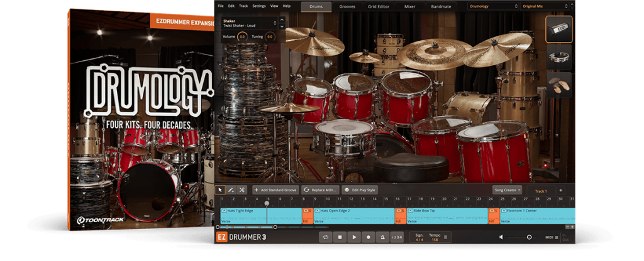Screen dimensions: 644x261
Task: Open the tempo and signature menu icon
Action: coord(445,237)
